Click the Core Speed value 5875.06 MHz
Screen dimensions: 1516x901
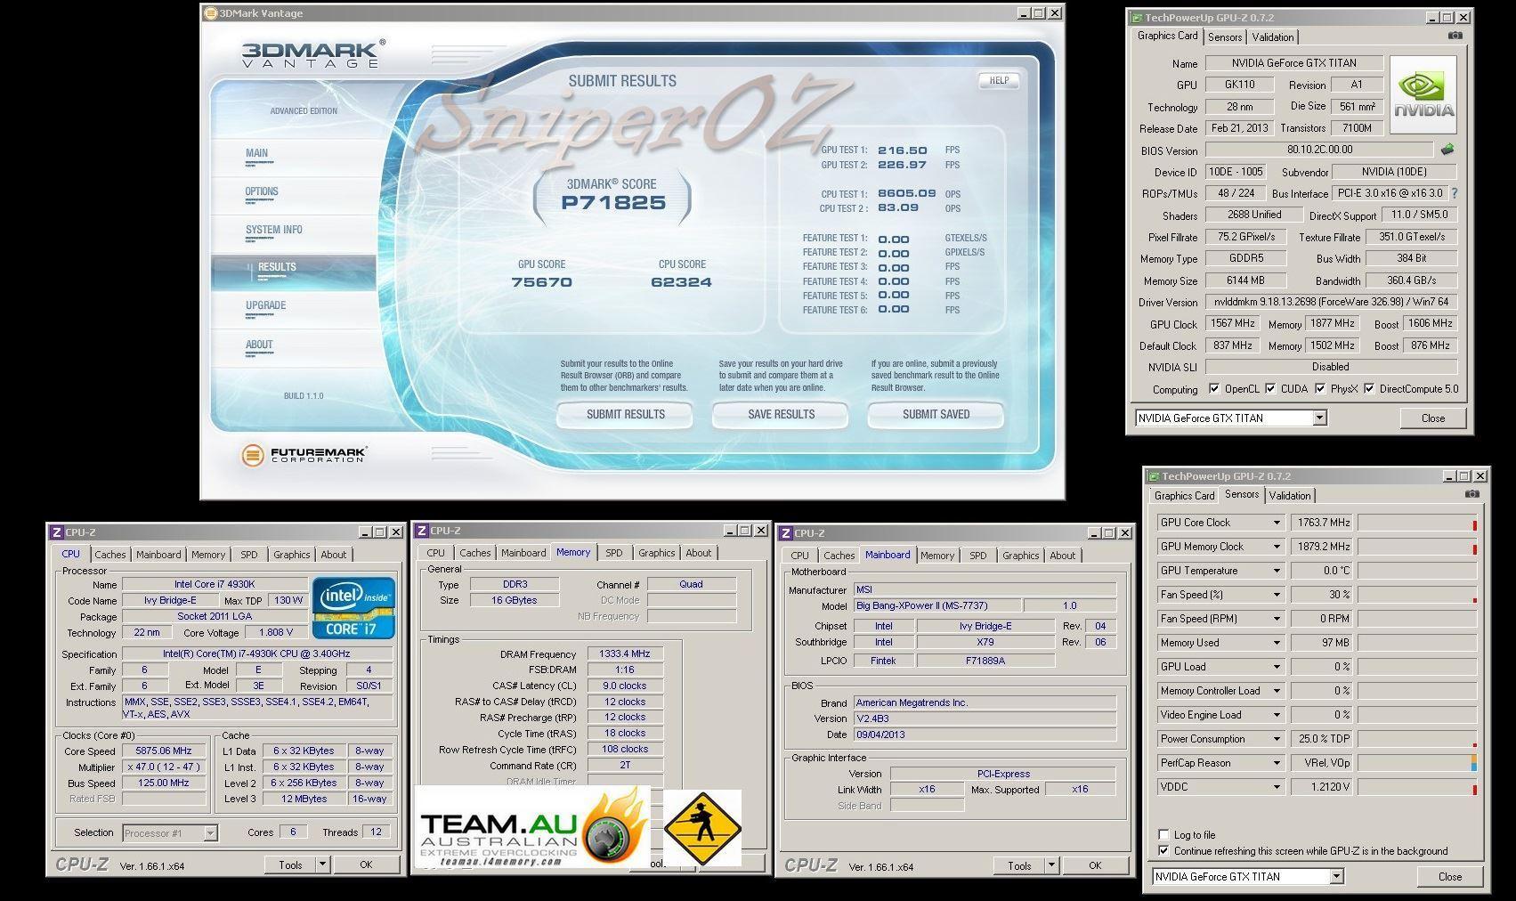tap(164, 751)
